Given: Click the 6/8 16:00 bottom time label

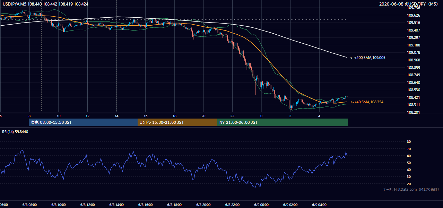Looking at the screenshot, I should (x=145, y=205).
